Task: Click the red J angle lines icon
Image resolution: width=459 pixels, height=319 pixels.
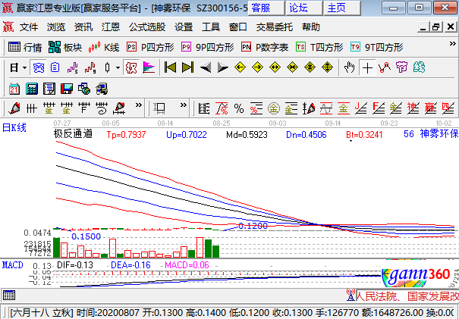Action: [360, 108]
